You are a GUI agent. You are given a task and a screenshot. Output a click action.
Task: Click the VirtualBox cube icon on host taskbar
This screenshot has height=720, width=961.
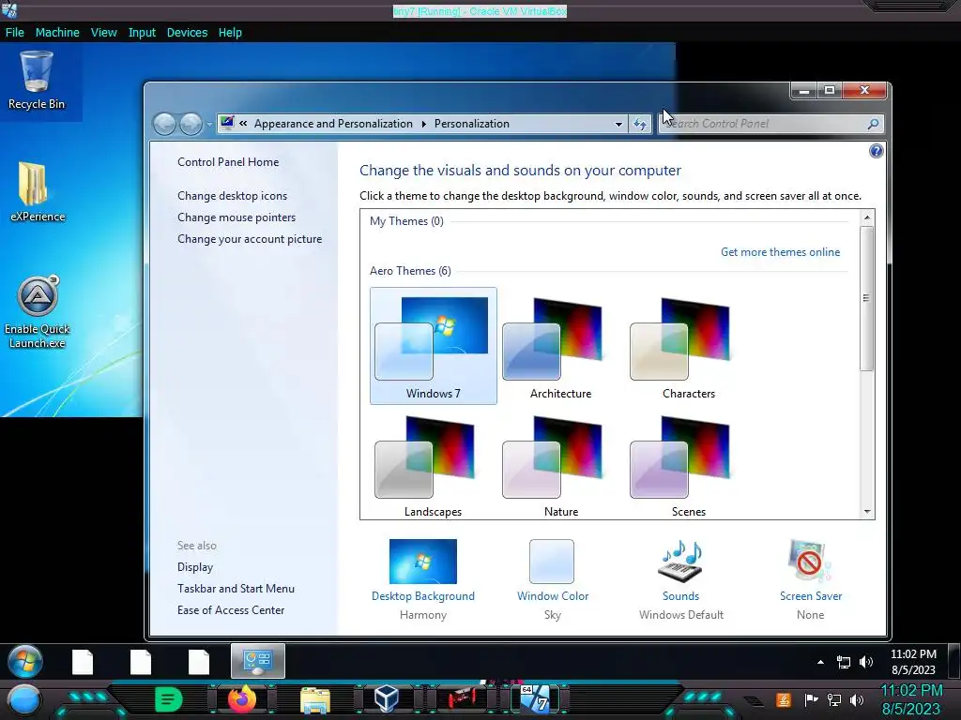387,698
